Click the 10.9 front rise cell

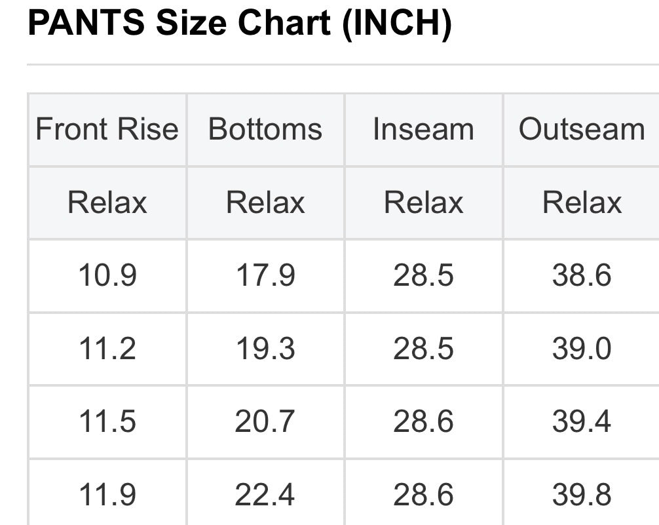107,275
